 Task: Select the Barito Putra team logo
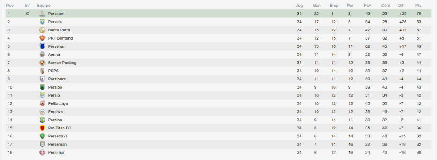click(x=42, y=30)
